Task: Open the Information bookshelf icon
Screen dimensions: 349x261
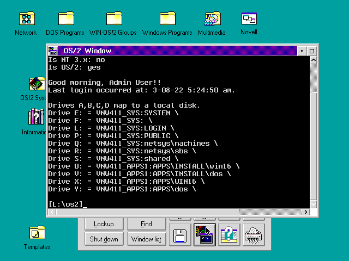Action: (x=37, y=116)
